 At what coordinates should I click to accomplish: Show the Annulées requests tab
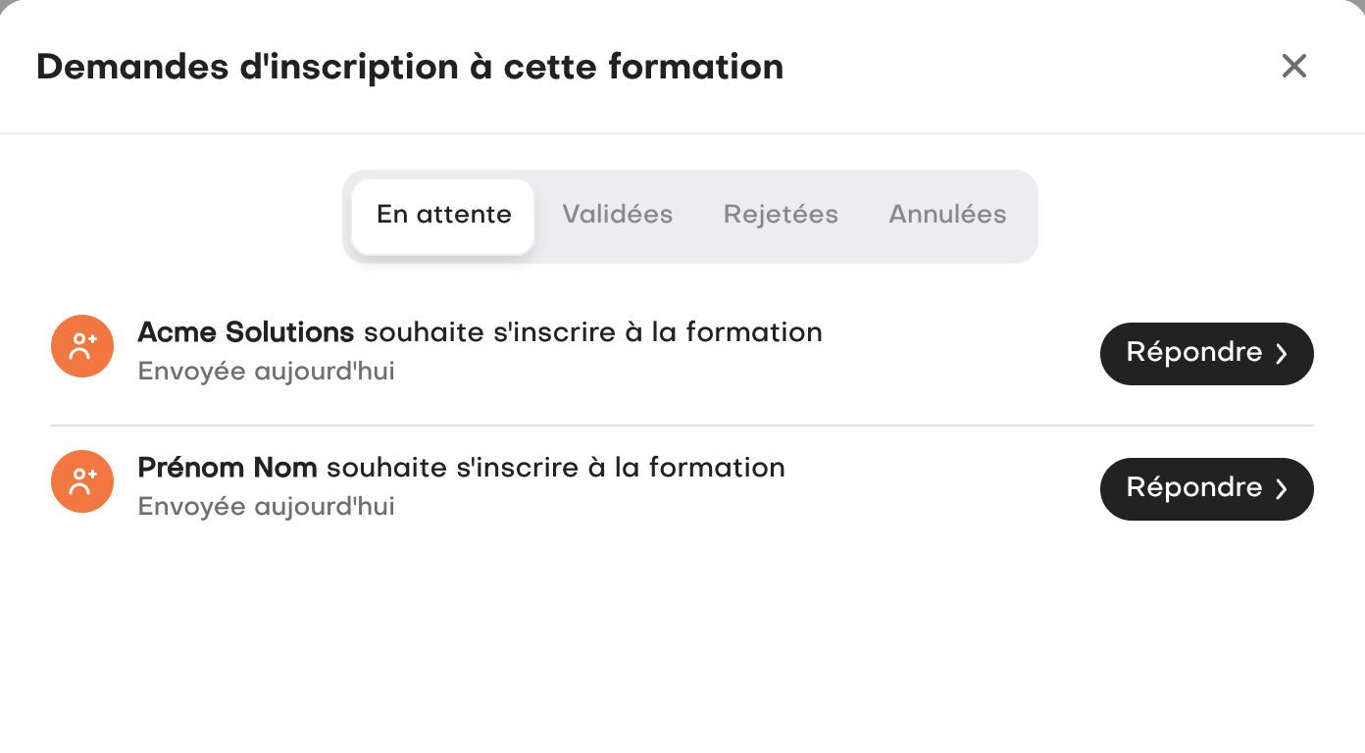coord(947,216)
